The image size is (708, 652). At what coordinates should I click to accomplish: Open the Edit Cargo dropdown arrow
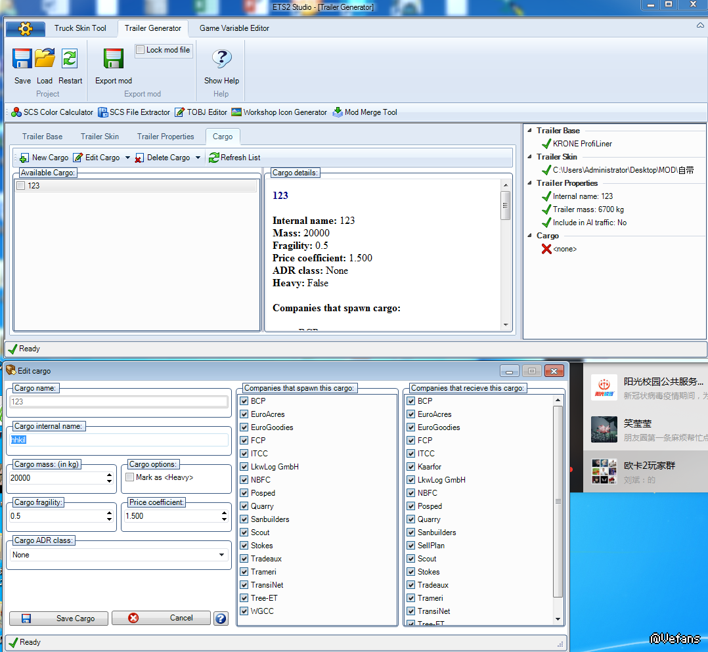[x=127, y=158]
